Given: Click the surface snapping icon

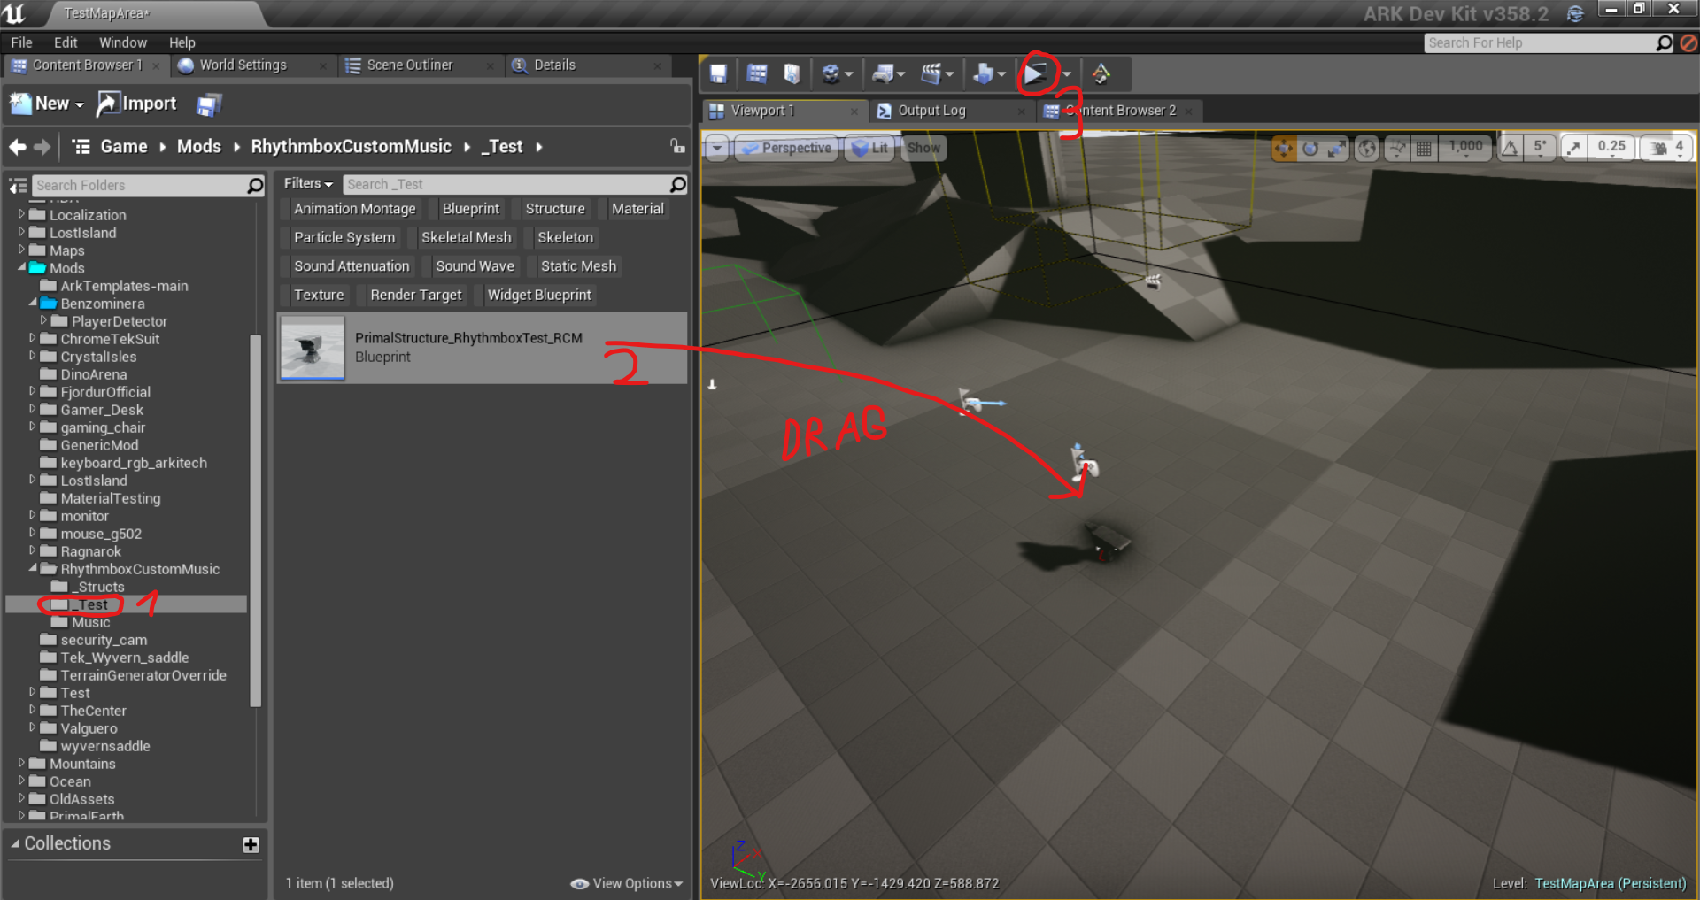Looking at the screenshot, I should tap(1396, 148).
